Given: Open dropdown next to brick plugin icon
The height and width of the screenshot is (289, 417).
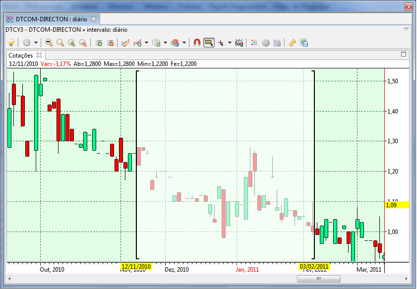Looking at the screenshot, I should pos(165,43).
